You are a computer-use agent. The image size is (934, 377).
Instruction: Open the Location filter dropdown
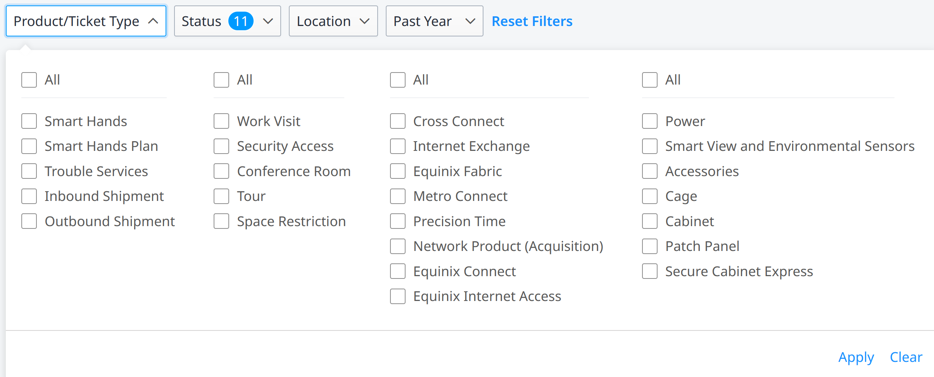[x=333, y=21]
